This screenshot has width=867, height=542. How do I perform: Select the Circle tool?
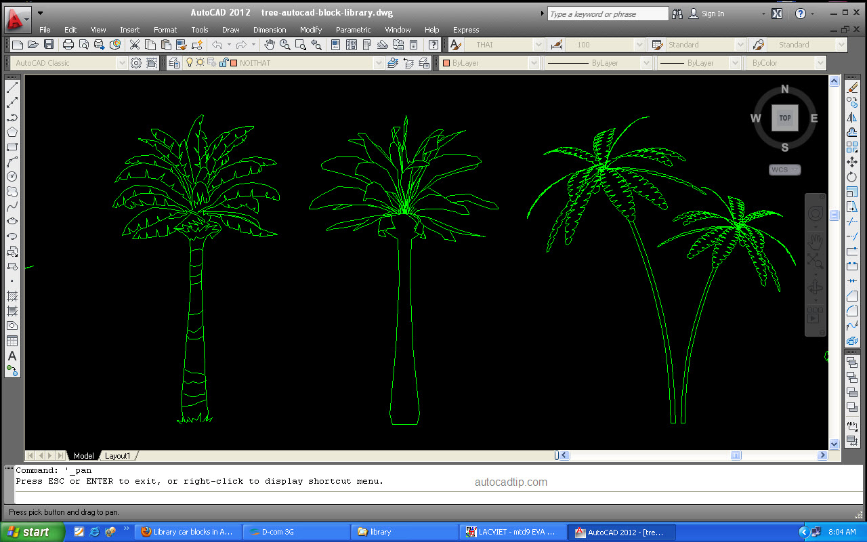click(x=12, y=177)
